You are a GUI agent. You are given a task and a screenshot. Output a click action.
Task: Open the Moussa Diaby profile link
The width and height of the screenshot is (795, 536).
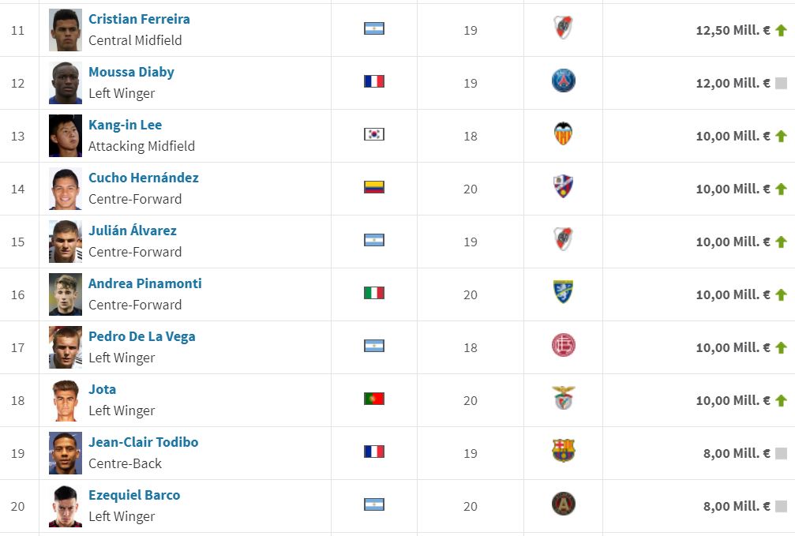click(x=131, y=72)
